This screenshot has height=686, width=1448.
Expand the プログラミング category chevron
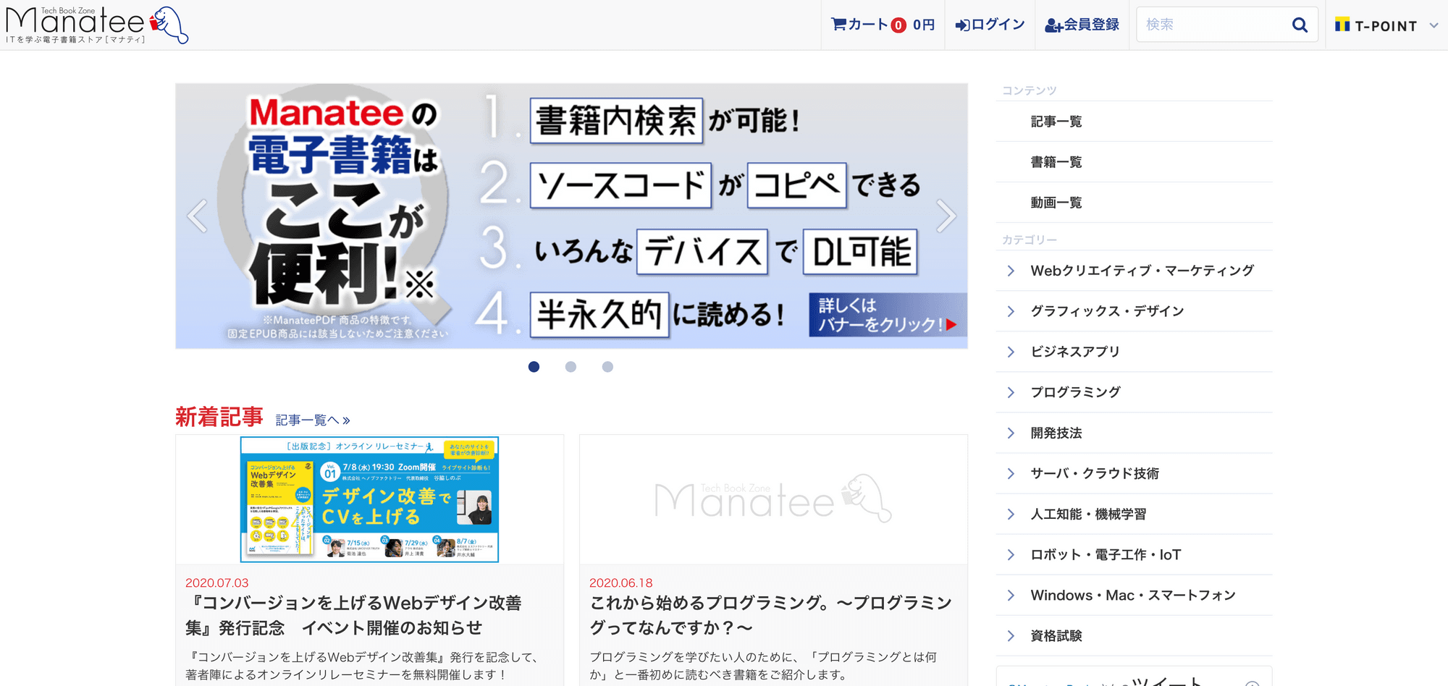(1011, 392)
